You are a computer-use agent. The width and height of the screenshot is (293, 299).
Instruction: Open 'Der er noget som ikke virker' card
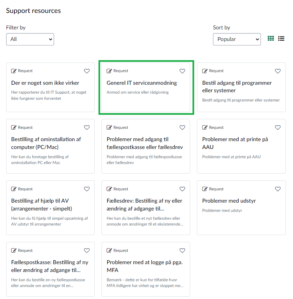tap(45, 83)
